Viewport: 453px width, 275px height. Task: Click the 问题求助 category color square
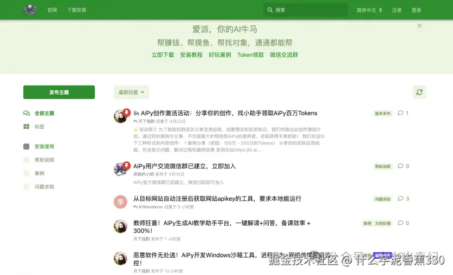27,187
